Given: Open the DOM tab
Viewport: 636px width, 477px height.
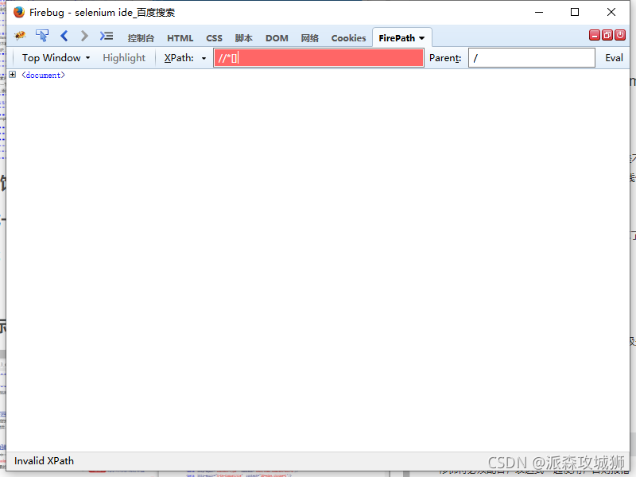Looking at the screenshot, I should 277,38.
